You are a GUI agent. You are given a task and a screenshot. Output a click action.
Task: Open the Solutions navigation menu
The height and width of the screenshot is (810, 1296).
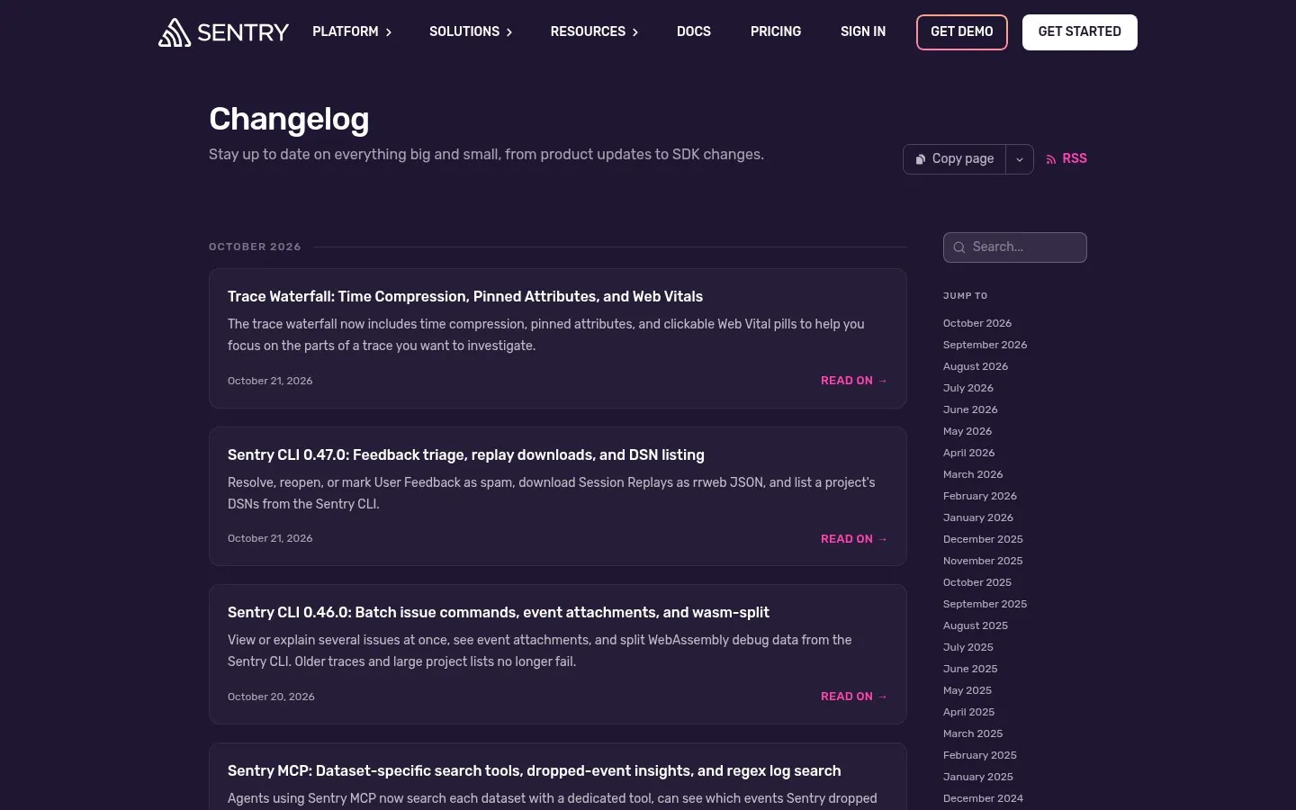pyautogui.click(x=471, y=31)
